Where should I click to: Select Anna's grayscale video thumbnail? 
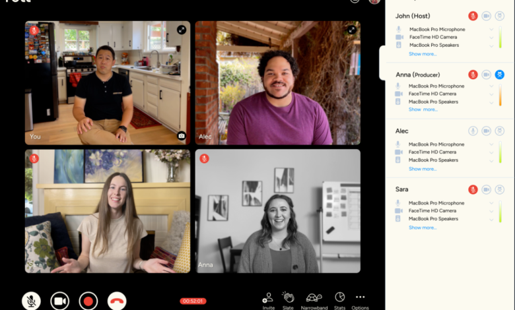278,211
